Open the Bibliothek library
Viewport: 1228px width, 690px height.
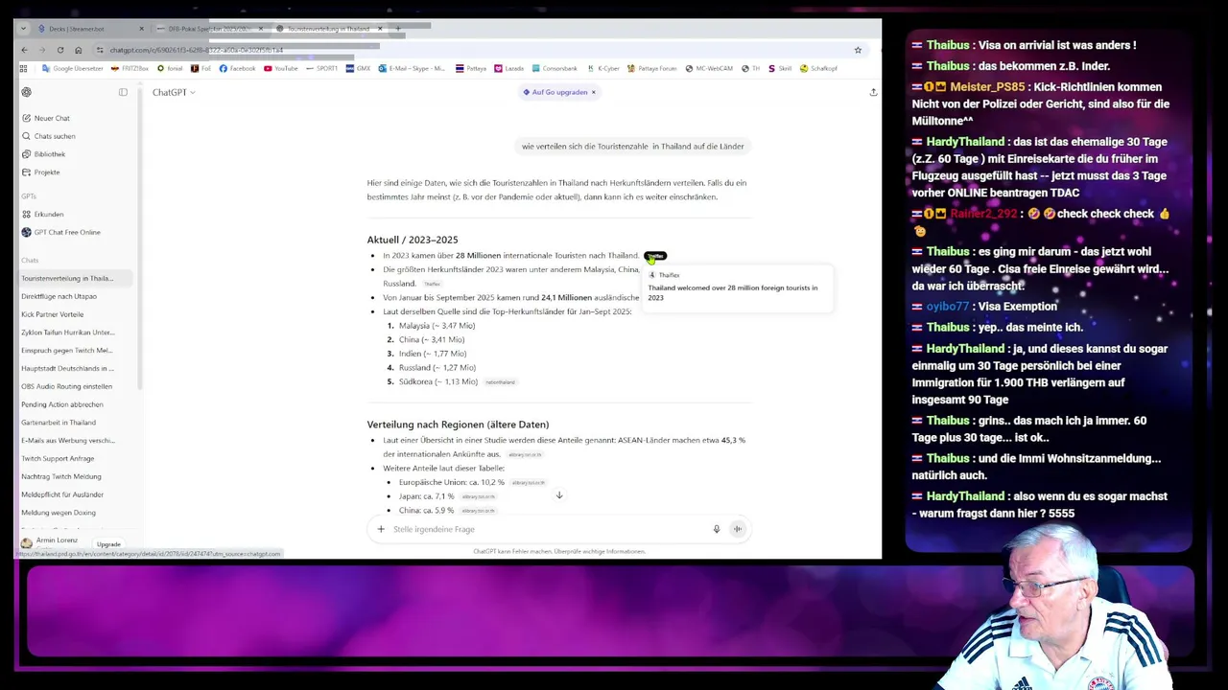(x=49, y=154)
